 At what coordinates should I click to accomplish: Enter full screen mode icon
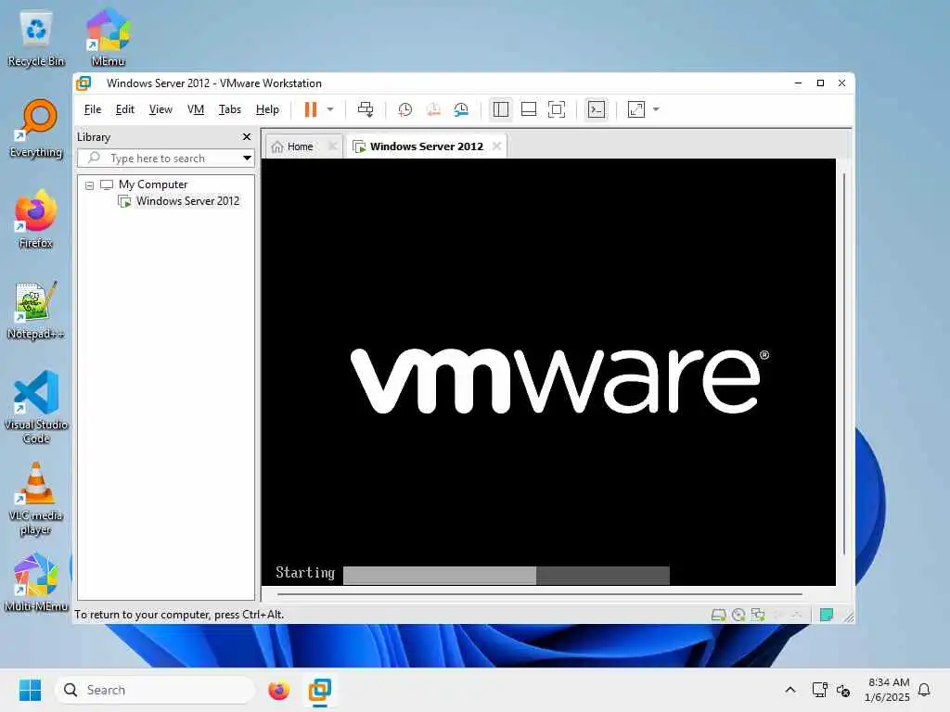click(x=557, y=109)
